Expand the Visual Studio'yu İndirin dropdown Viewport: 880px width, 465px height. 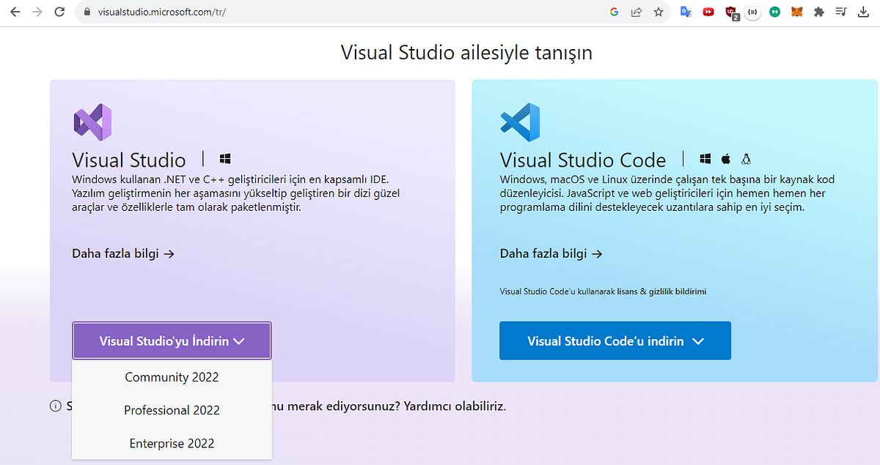(x=171, y=340)
